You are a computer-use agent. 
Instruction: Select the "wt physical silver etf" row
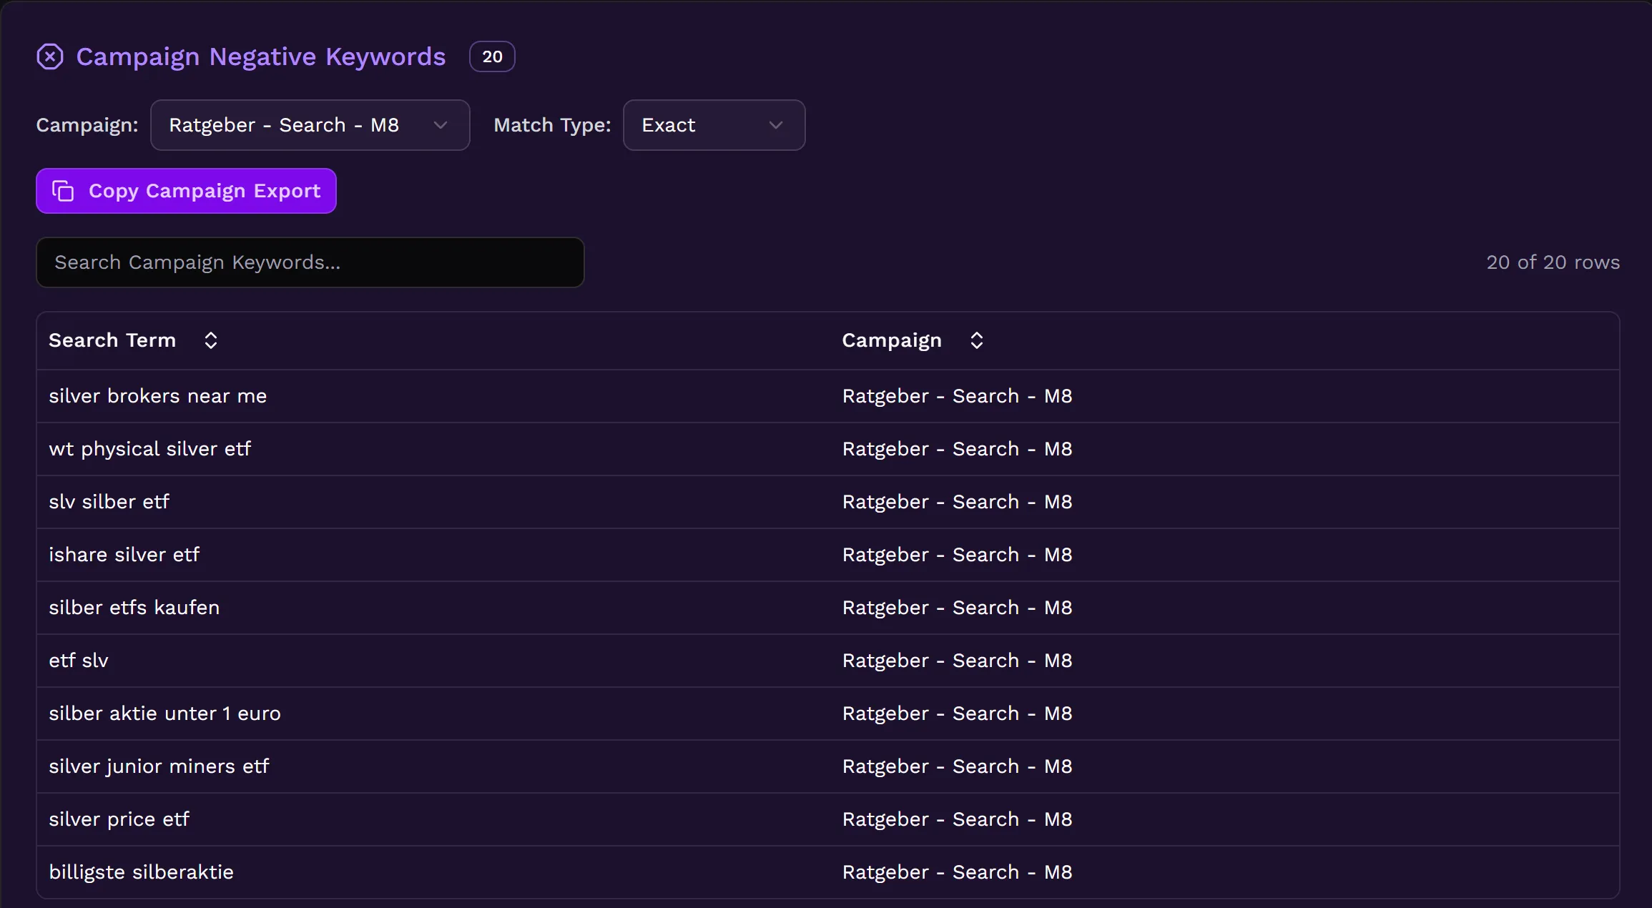pyautogui.click(x=149, y=449)
